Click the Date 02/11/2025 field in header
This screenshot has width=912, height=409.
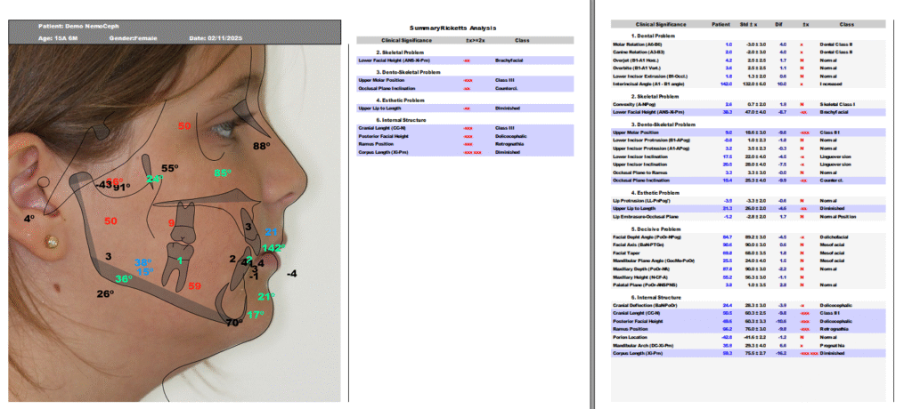tap(214, 38)
